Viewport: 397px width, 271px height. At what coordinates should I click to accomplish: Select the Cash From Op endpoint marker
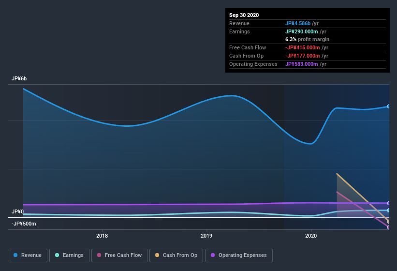[x=389, y=222]
